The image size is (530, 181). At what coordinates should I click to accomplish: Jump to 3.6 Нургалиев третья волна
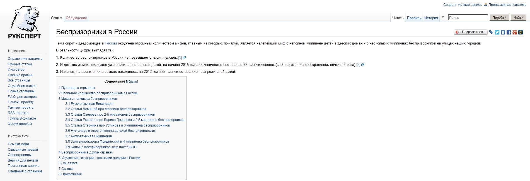pos(110,131)
